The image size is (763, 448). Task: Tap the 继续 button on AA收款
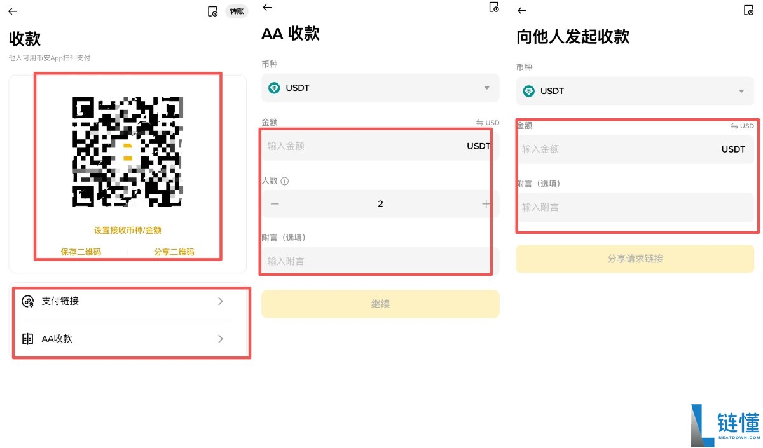pyautogui.click(x=380, y=304)
